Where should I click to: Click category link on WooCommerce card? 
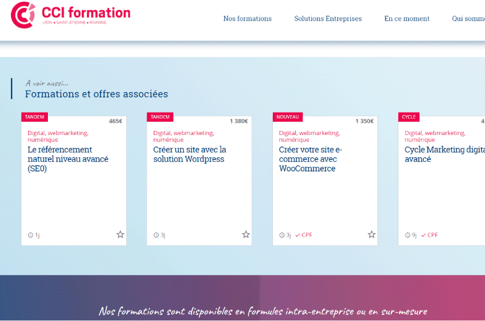click(x=309, y=136)
